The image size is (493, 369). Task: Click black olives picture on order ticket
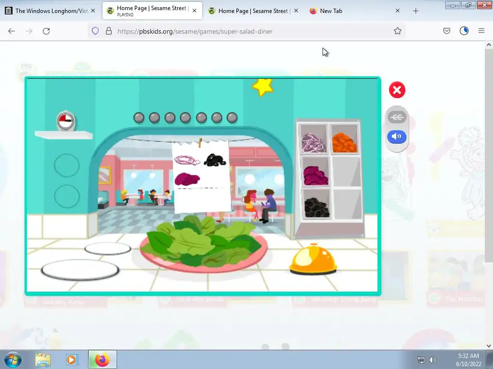215,160
